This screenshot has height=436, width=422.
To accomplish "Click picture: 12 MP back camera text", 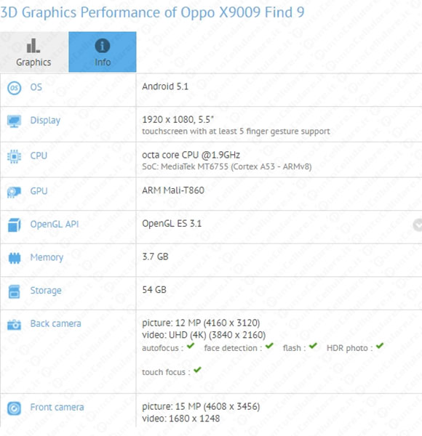I will pyautogui.click(x=201, y=323).
